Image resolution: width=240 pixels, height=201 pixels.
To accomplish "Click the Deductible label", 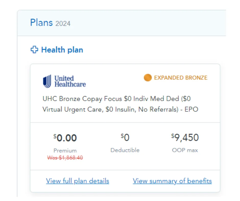I will coord(125,150).
